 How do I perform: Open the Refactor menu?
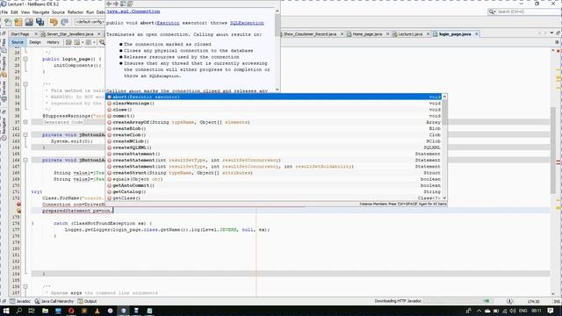[x=76, y=12]
